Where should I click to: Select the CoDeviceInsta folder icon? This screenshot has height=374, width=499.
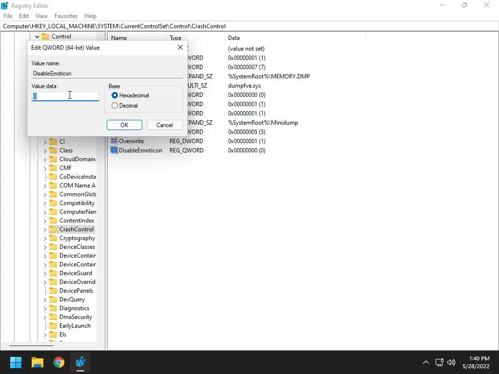[x=53, y=176]
